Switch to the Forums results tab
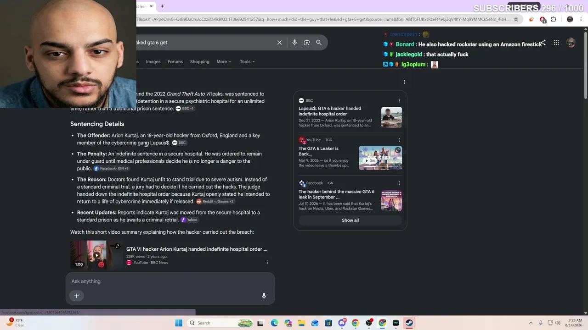The height and width of the screenshot is (330, 588). [x=175, y=62]
